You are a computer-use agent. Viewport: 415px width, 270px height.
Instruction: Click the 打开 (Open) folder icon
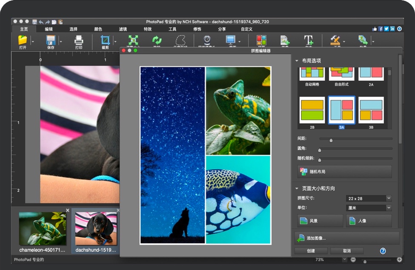point(23,40)
